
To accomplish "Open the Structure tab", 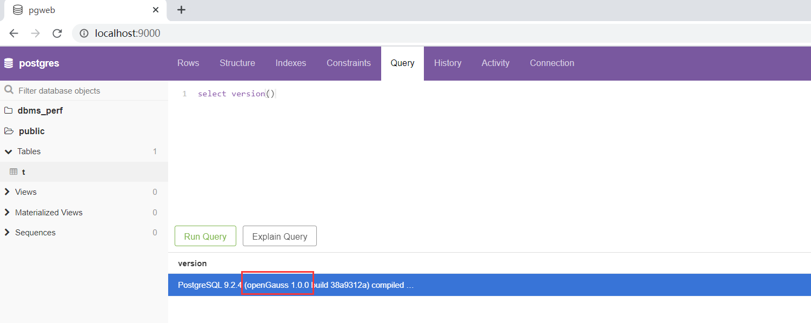I will click(x=237, y=63).
